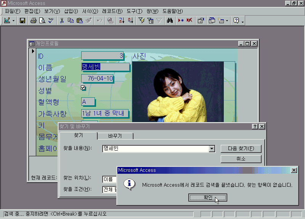Cut selection with the scissors icon
Viewport: 305px width, 219px height.
click(x=62, y=21)
